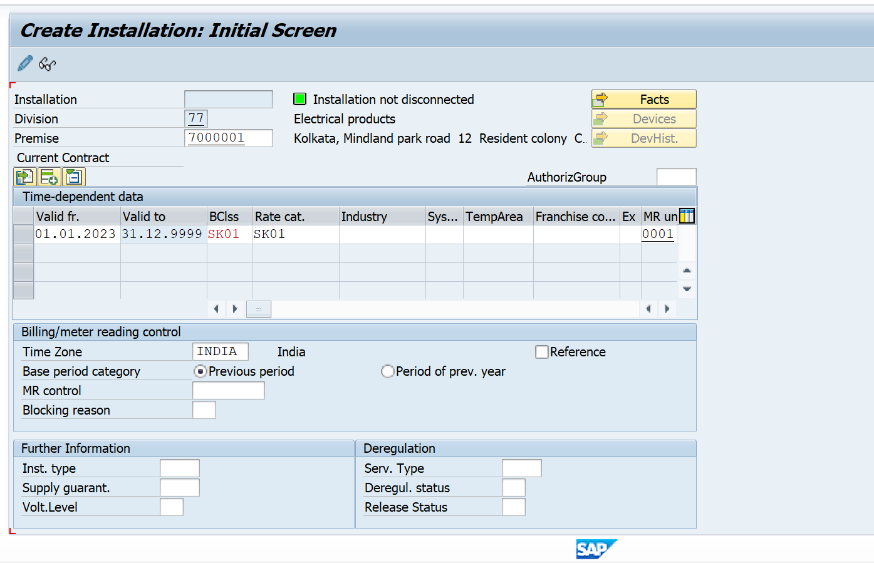Click the black SK01 rate category cell
This screenshot has width=874, height=563.
tap(296, 234)
